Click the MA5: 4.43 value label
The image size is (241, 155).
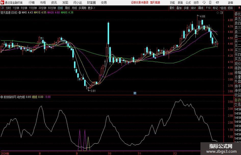(x=27, y=12)
